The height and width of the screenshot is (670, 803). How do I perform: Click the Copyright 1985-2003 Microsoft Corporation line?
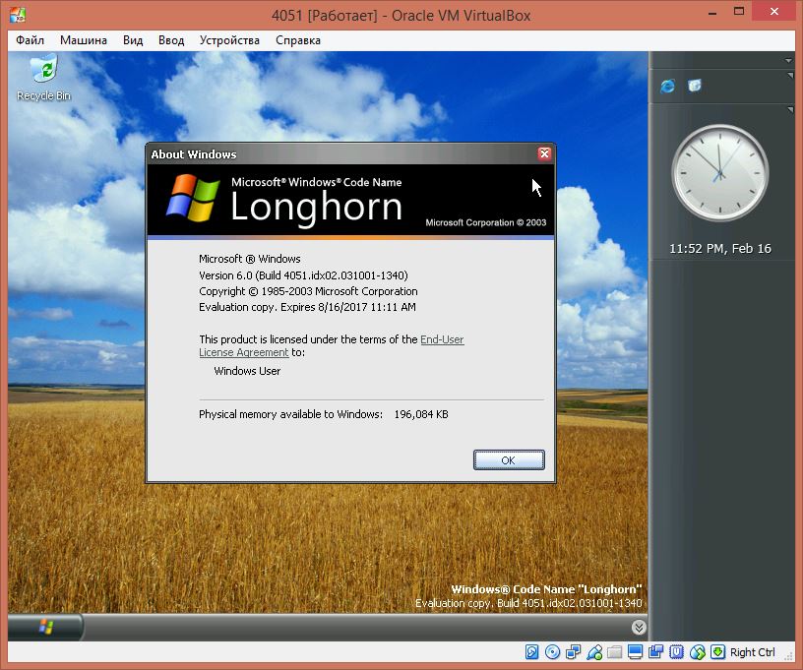(x=308, y=291)
